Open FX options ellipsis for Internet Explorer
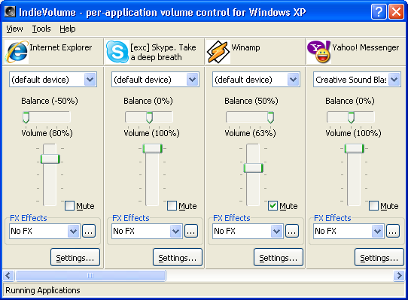This screenshot has height=300, width=408. click(89, 231)
